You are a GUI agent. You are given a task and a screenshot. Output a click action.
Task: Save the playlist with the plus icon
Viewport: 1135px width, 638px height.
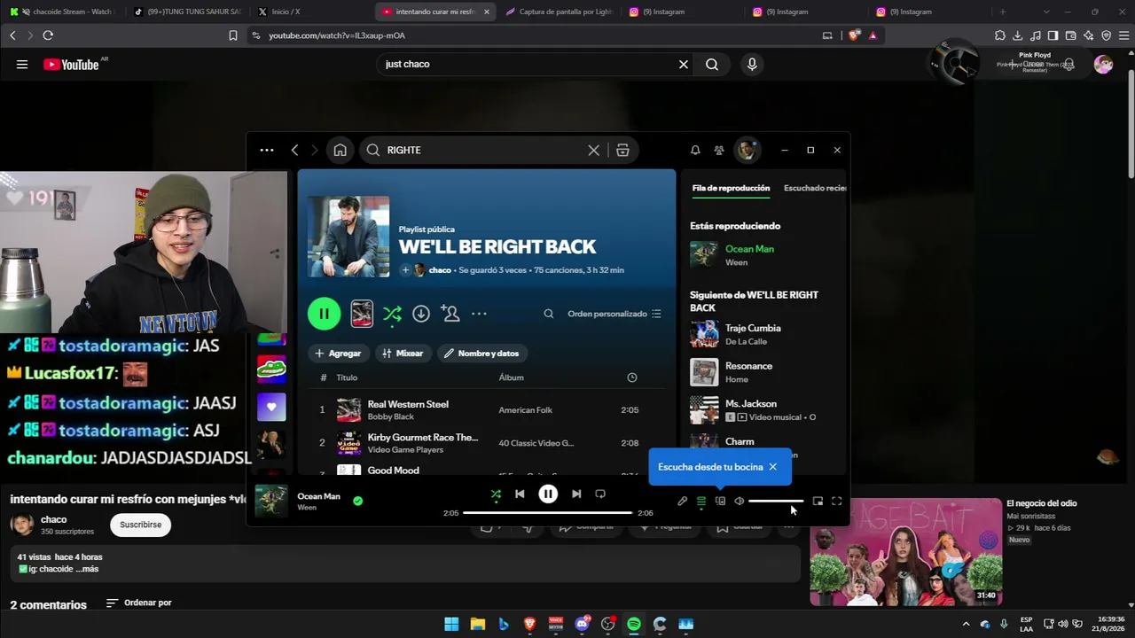[x=405, y=270]
